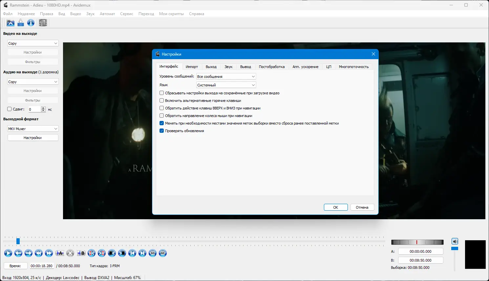Viewport: 489px width, 281px height.
Task: Go to next cut point icon
Action: coord(102,253)
